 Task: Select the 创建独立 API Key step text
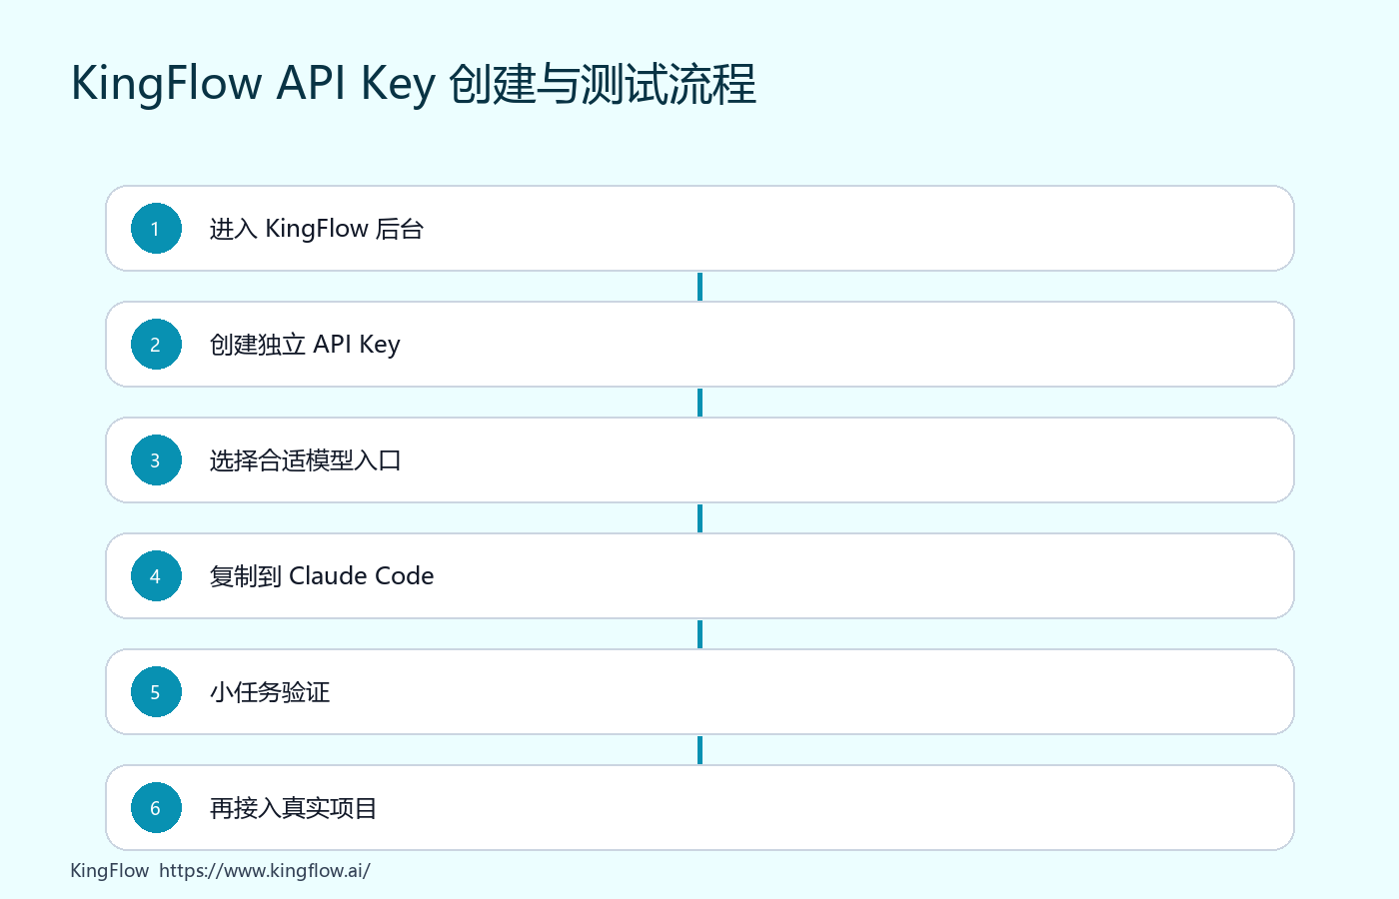pos(305,345)
